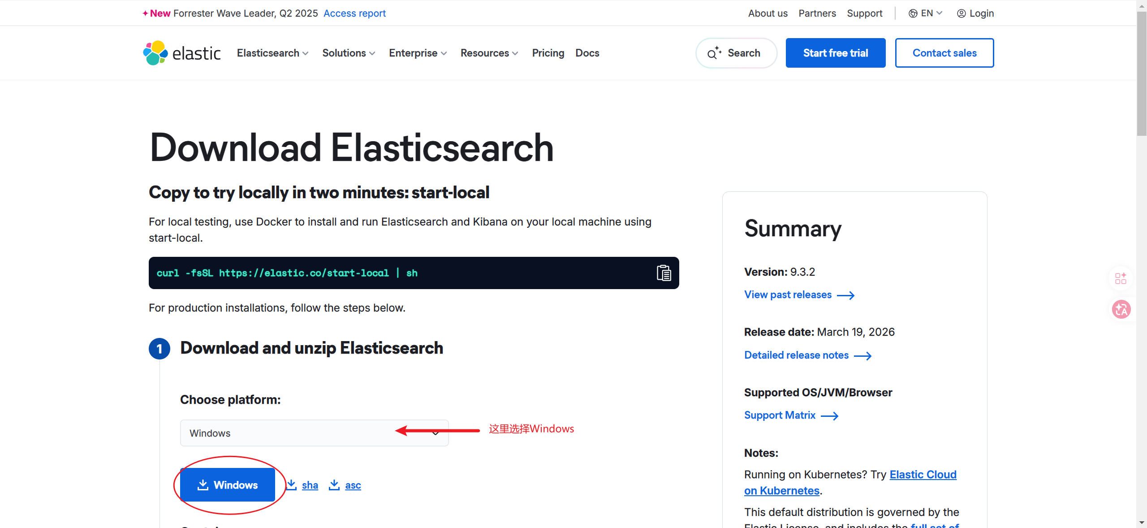The height and width of the screenshot is (528, 1147).
Task: Open Elastic Cloud on Kubernetes link
Action: click(x=850, y=483)
